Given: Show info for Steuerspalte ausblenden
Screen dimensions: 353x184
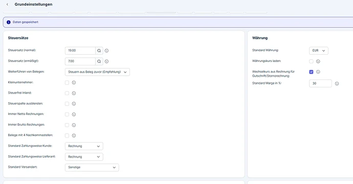Looking at the screenshot, I should (x=74, y=104).
